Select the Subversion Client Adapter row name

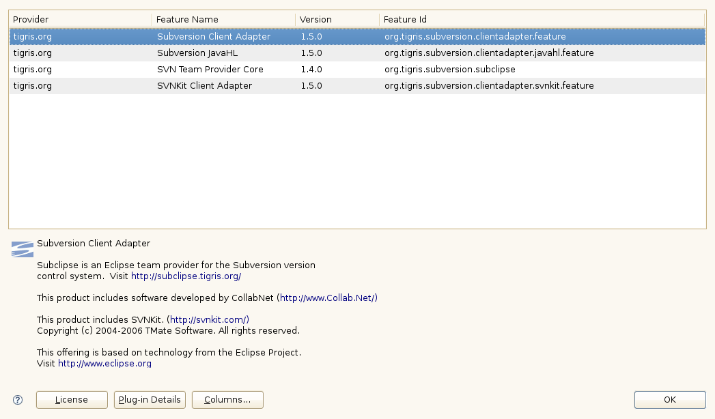click(x=214, y=36)
